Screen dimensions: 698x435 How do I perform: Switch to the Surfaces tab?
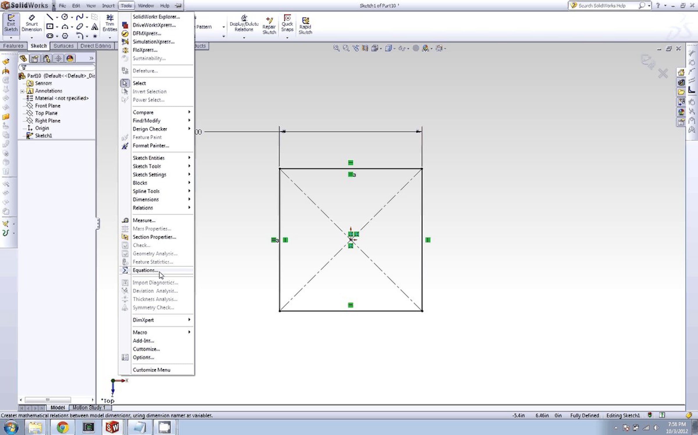[x=63, y=46]
